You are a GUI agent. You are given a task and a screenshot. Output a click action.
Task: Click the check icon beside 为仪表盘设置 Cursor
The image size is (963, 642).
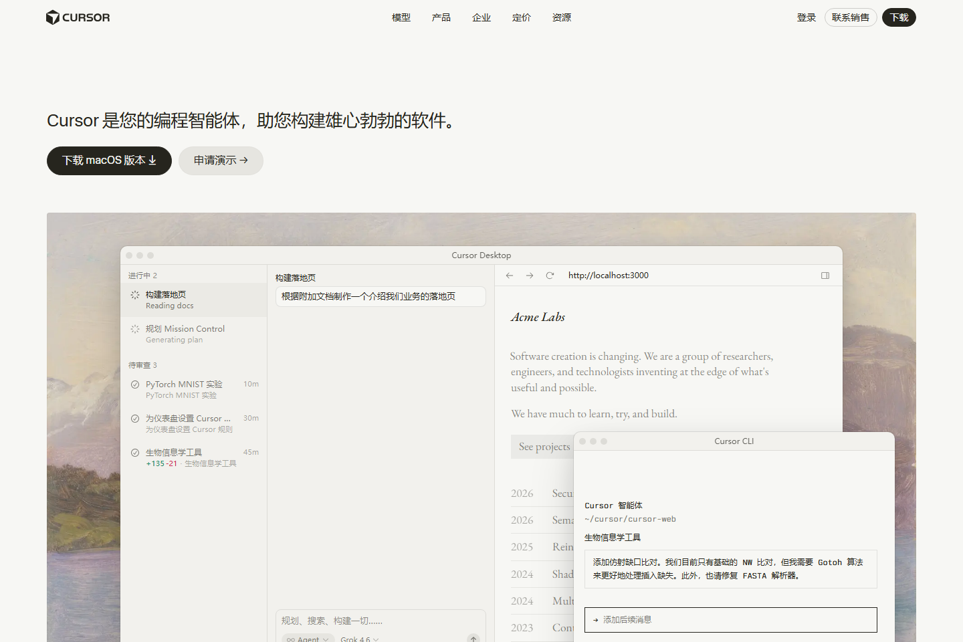pyautogui.click(x=135, y=419)
